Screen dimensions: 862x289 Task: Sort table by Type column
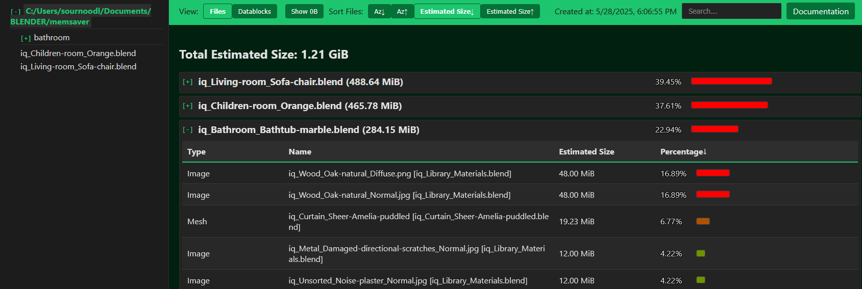196,152
